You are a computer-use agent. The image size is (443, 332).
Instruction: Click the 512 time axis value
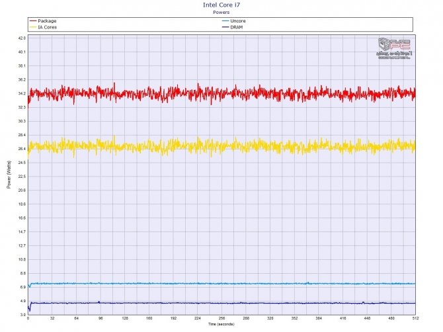[415, 318]
